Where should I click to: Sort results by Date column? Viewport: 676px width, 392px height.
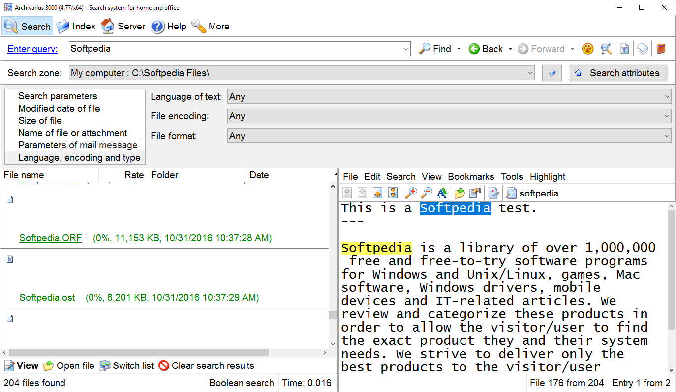pos(290,175)
